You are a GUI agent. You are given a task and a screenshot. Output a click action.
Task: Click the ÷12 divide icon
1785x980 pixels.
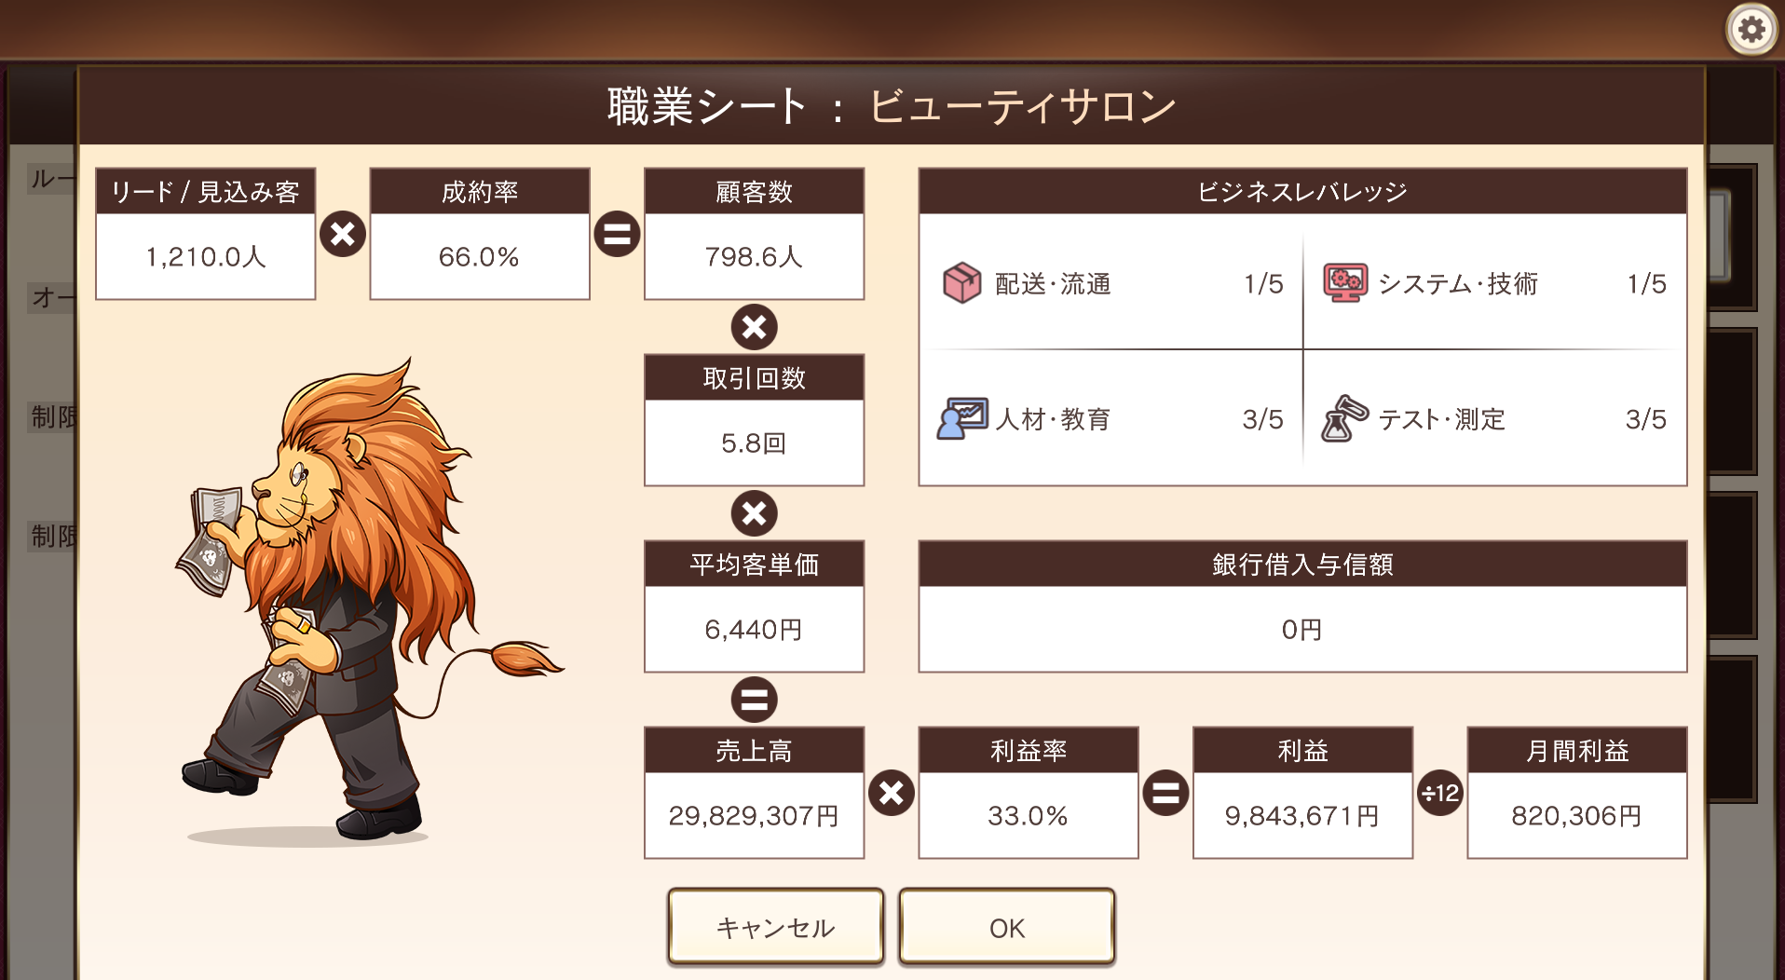point(1440,793)
